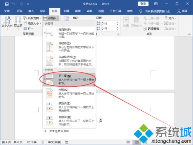Open the paragraph settings dialog launcher
The image size is (193, 145).
tap(118, 34)
